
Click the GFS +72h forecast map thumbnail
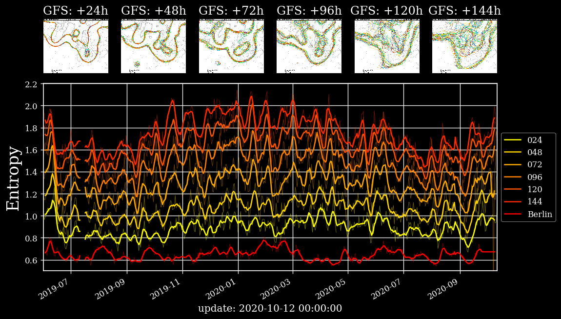click(x=231, y=46)
